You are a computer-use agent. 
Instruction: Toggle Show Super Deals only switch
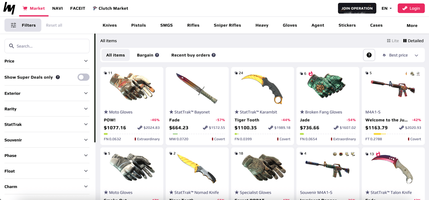[84, 77]
